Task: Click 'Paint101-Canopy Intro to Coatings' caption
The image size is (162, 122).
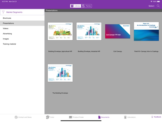Action: pyautogui.click(x=146, y=51)
